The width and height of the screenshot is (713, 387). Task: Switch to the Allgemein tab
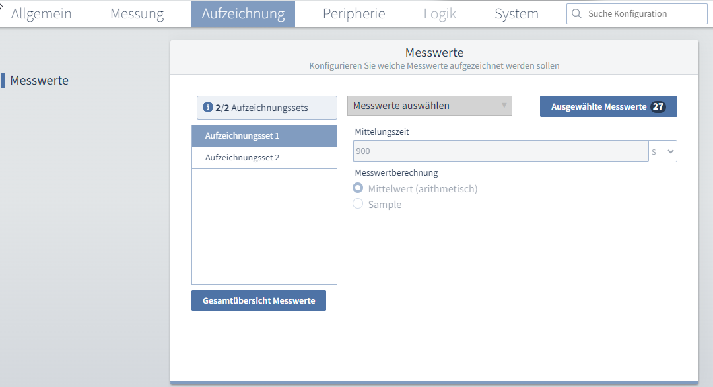41,13
